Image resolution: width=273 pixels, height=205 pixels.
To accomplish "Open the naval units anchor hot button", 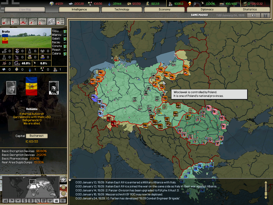I will tap(42, 22).
